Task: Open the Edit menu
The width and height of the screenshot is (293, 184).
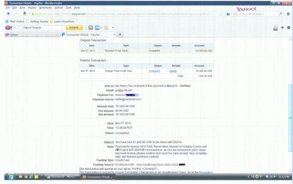Action: pos(15,8)
